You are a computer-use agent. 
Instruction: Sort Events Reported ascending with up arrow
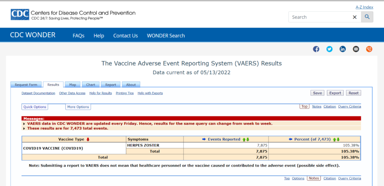(x=244, y=140)
